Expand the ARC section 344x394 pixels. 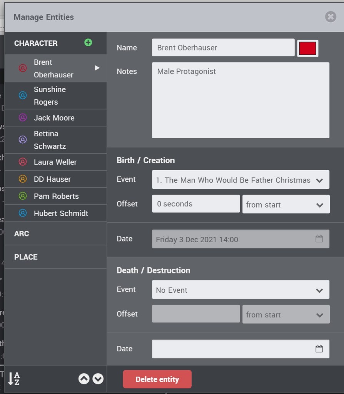click(x=22, y=234)
